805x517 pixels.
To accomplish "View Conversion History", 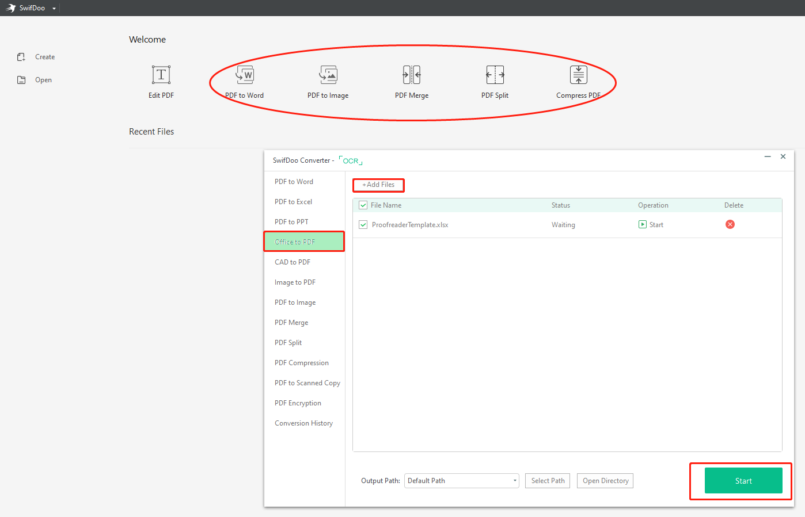I will point(305,423).
